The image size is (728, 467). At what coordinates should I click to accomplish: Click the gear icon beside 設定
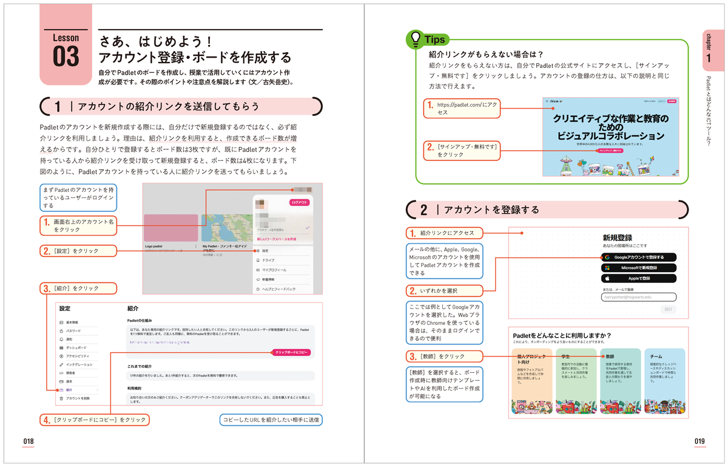click(258, 251)
